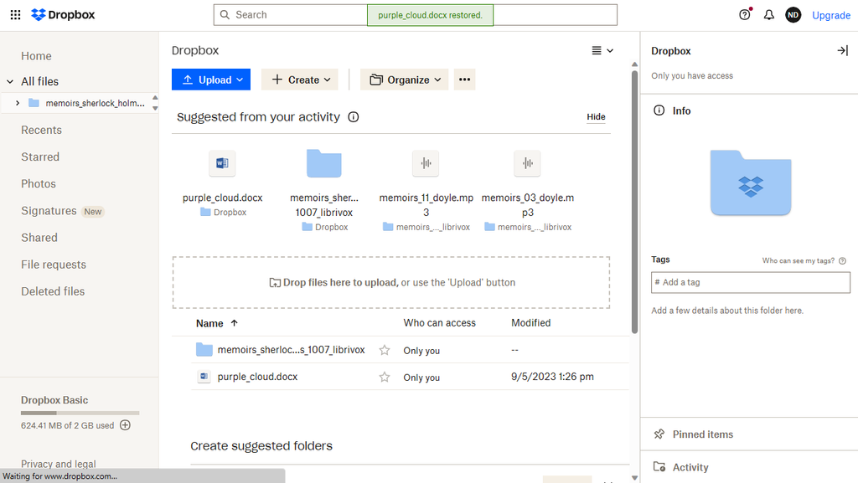Open the Create dropdown

tap(299, 80)
